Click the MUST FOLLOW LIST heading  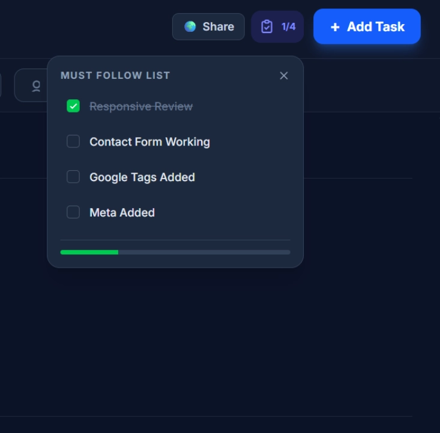(x=115, y=75)
